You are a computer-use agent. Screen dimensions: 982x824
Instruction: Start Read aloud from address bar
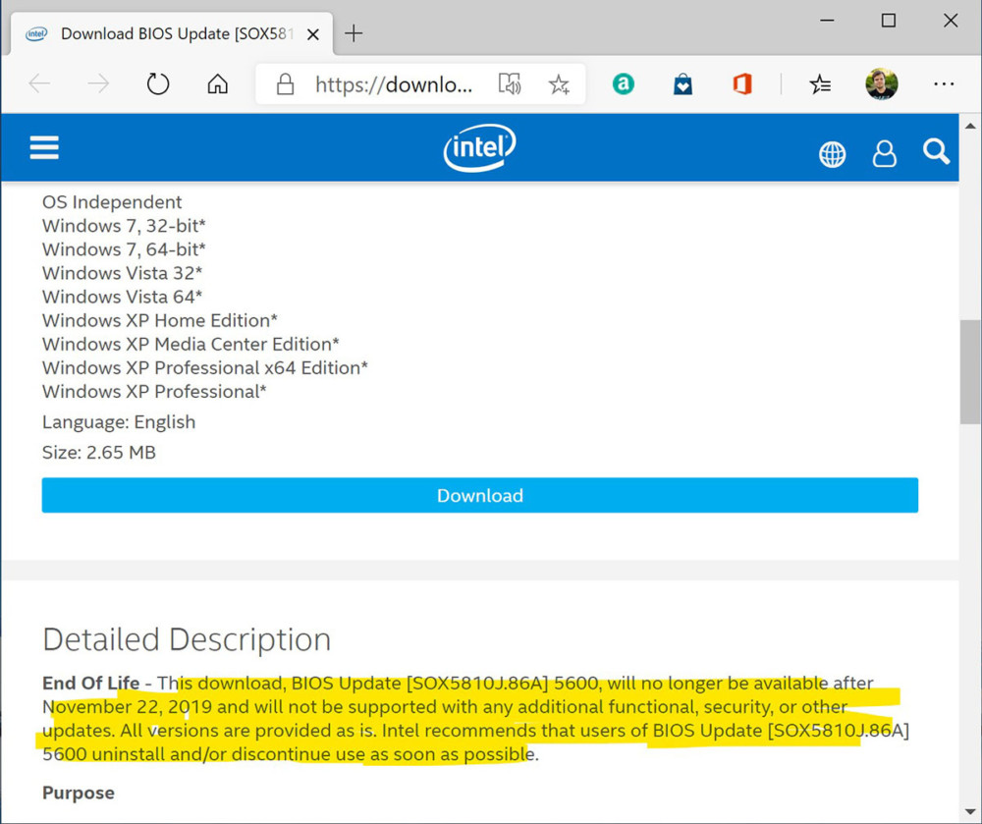[x=509, y=83]
